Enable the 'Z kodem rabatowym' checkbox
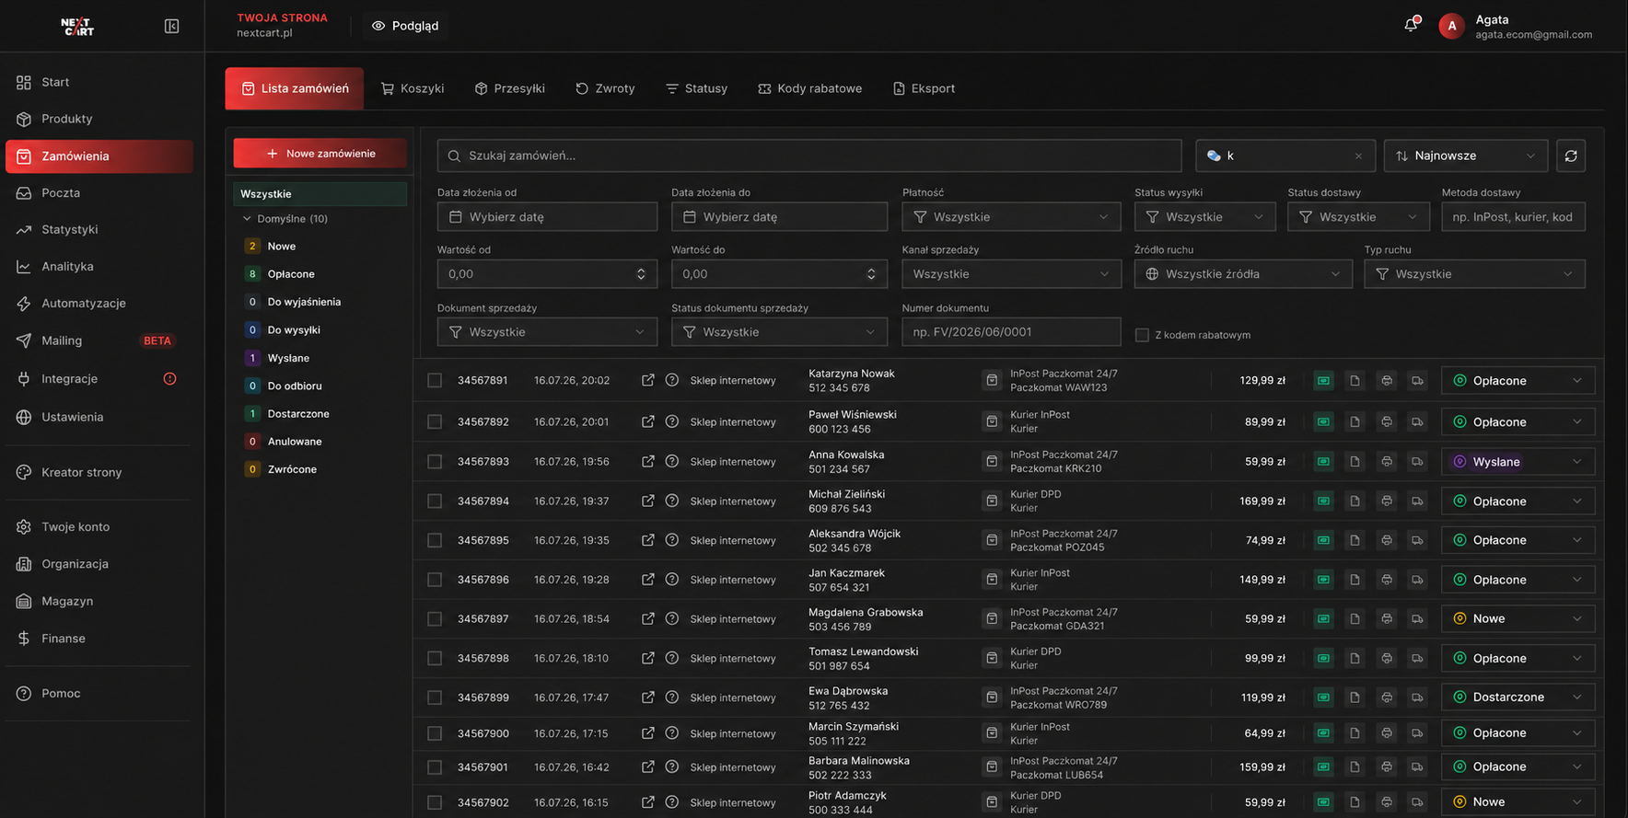 click(x=1142, y=335)
